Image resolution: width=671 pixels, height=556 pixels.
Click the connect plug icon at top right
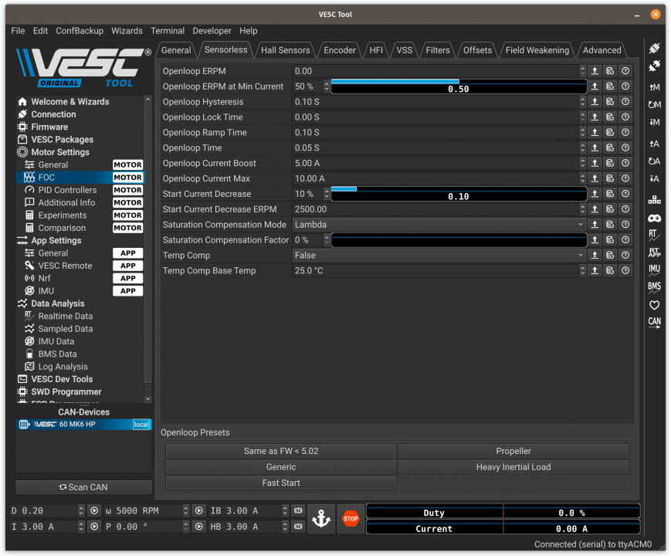(x=654, y=49)
